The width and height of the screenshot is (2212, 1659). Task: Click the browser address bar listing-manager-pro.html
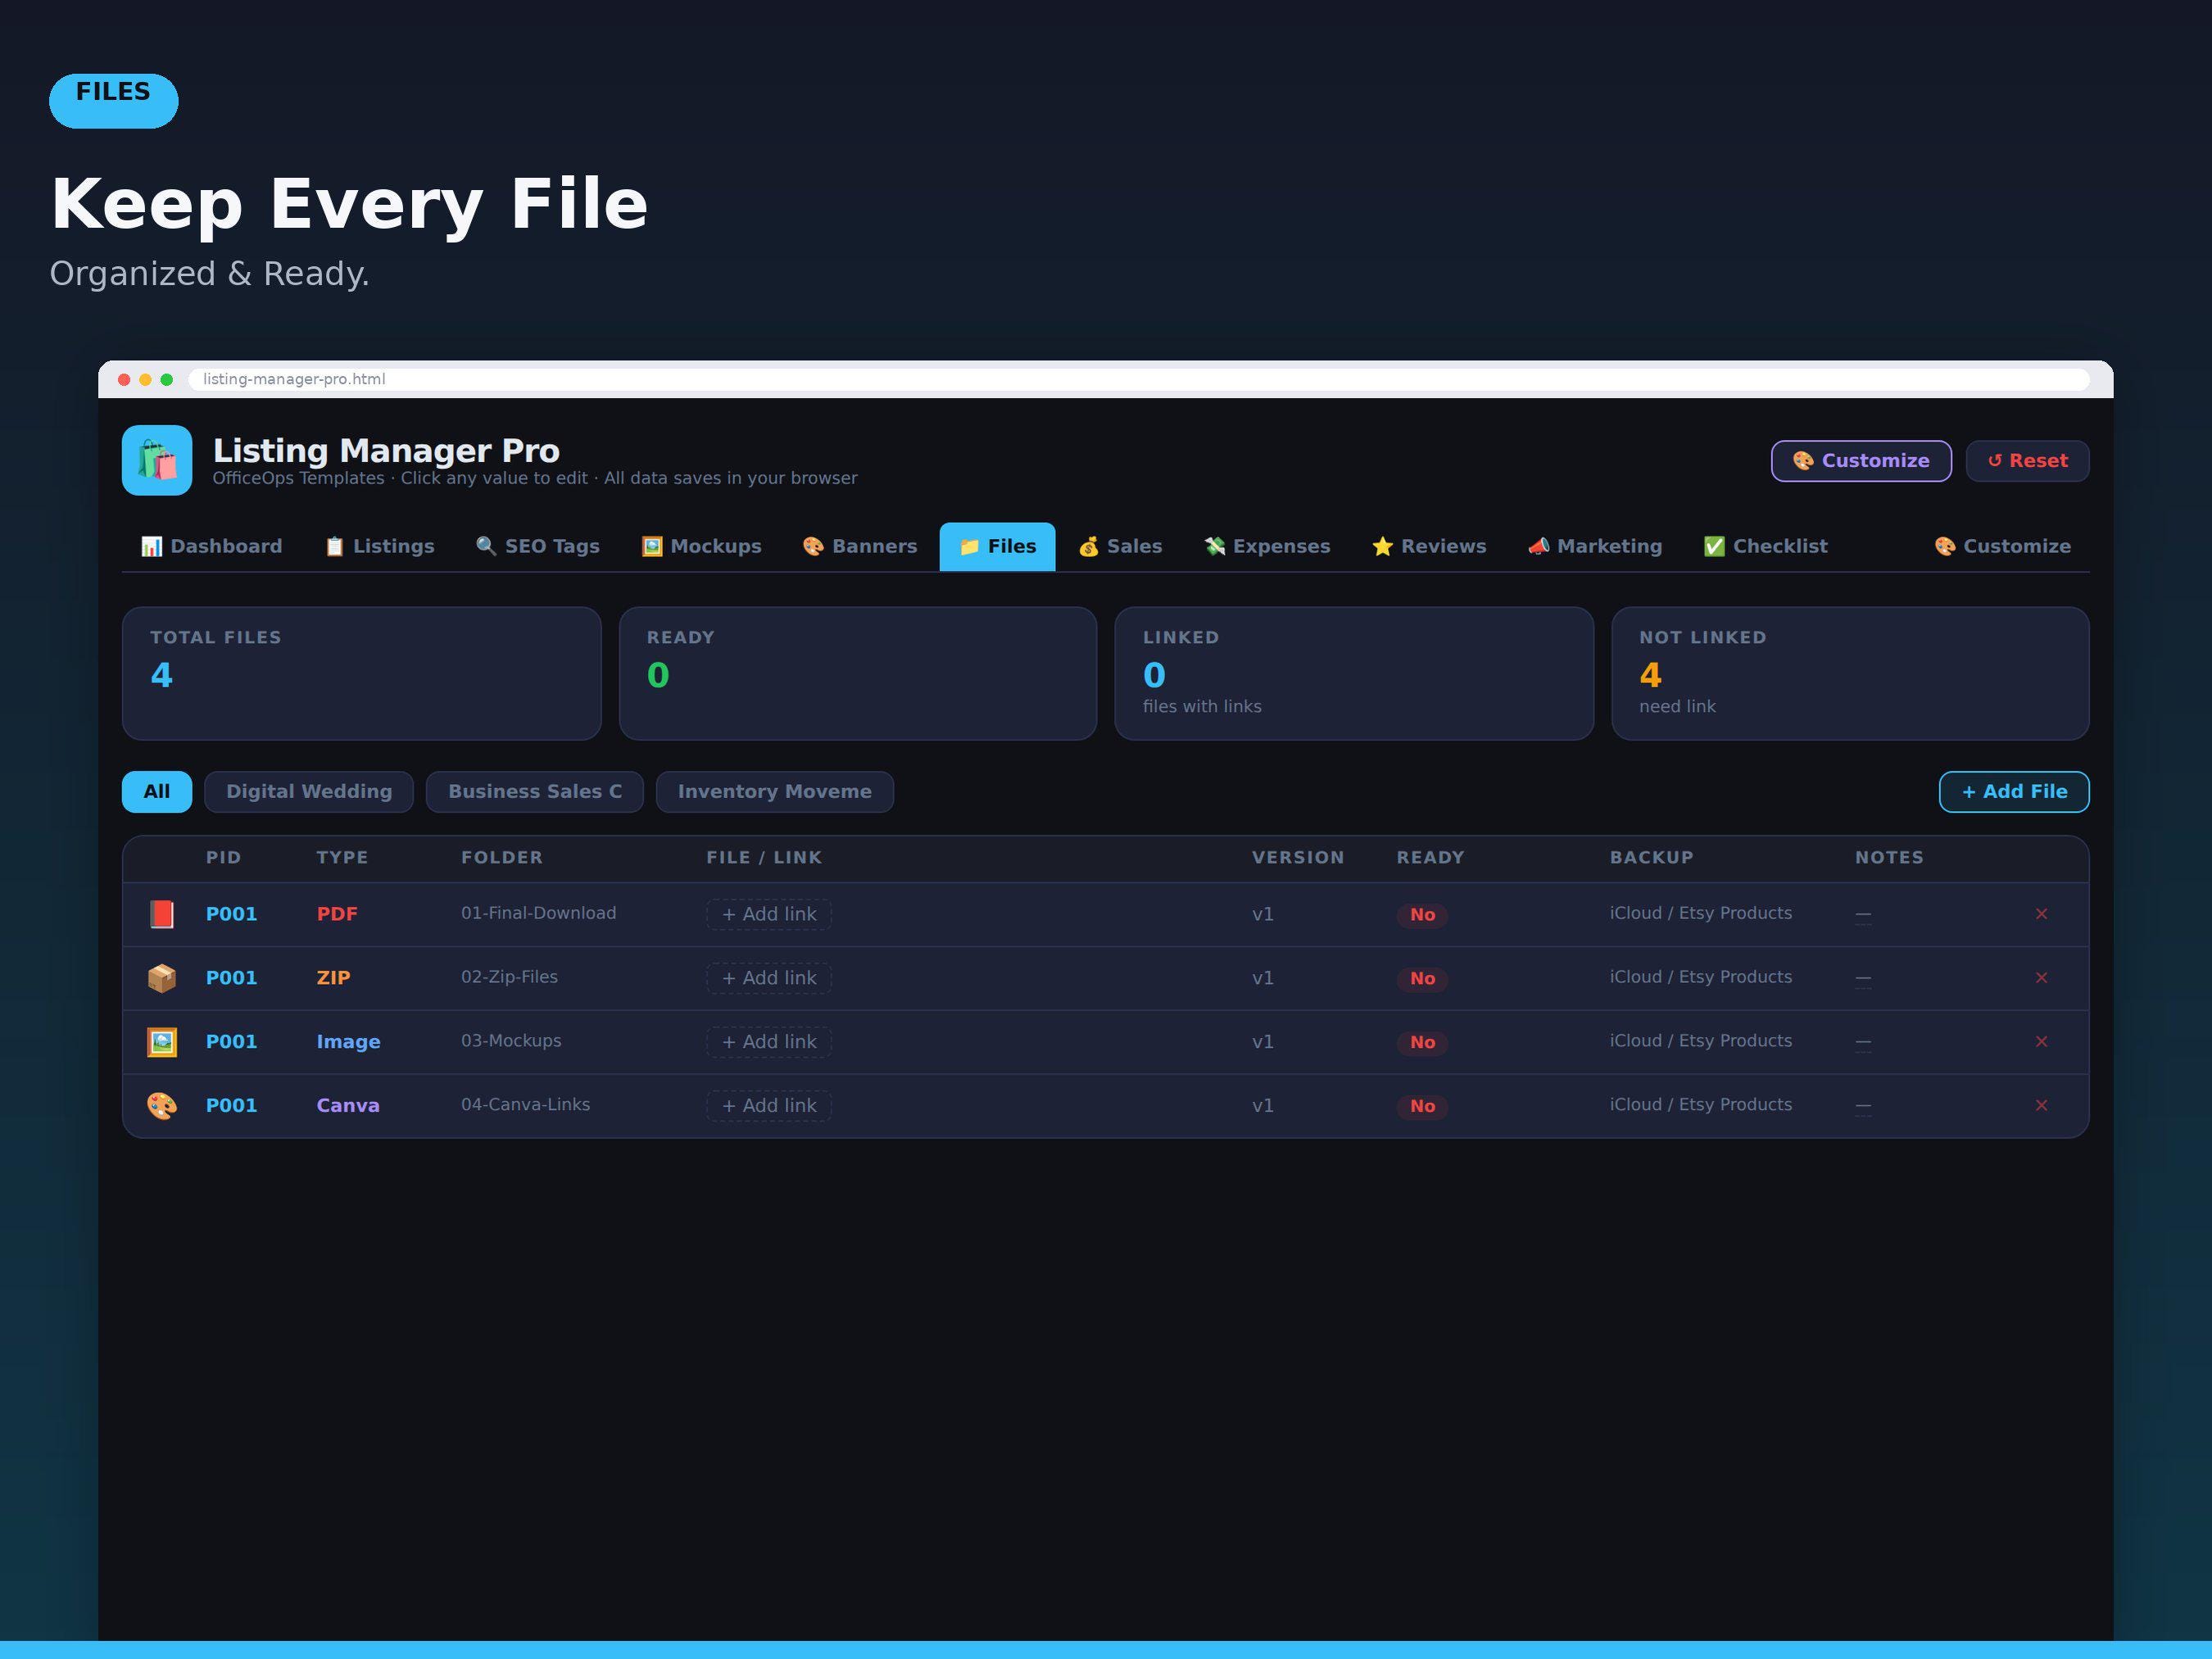point(1139,379)
